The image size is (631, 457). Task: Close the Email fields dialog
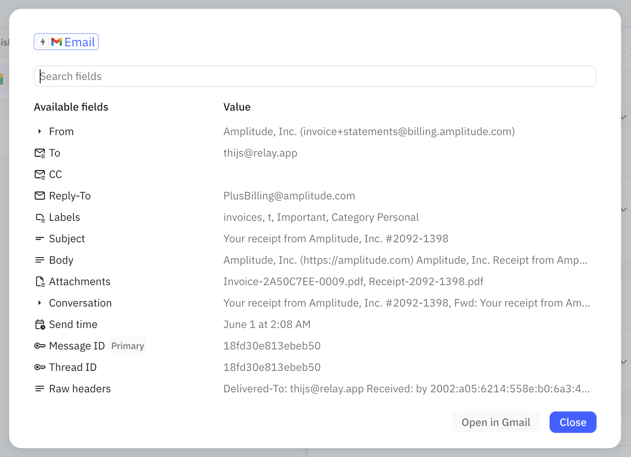tap(573, 422)
